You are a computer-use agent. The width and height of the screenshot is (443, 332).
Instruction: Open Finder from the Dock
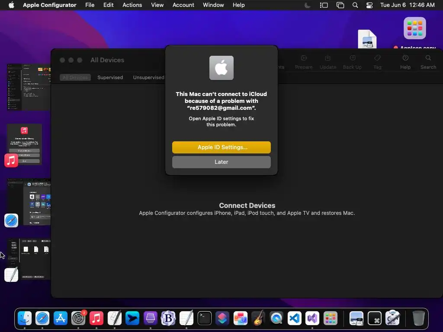tap(25, 319)
